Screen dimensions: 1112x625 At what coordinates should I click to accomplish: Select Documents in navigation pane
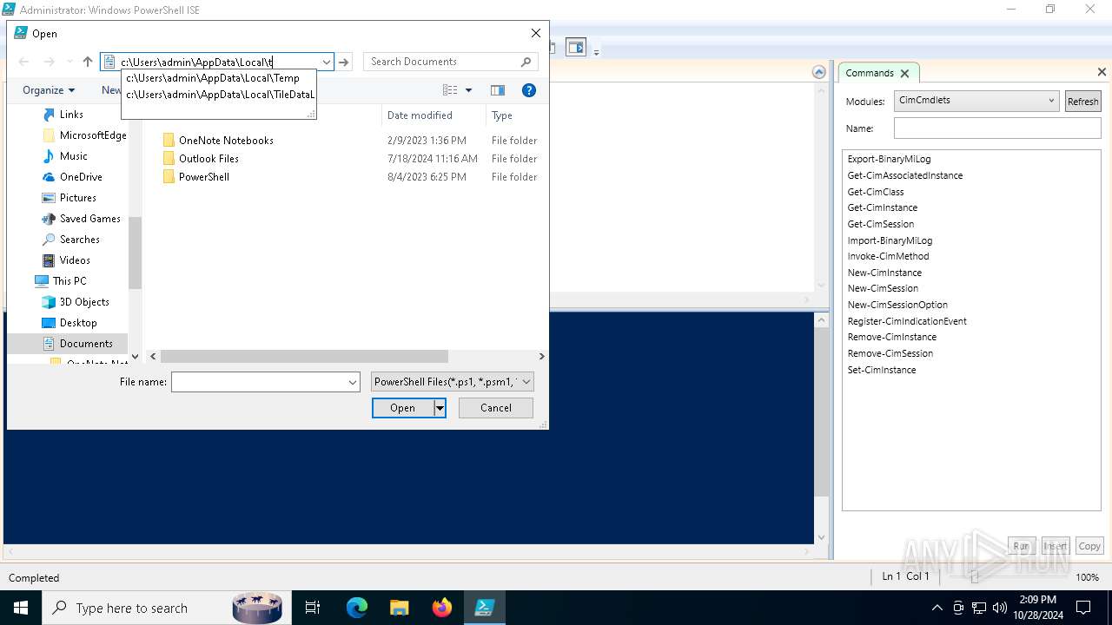click(85, 344)
